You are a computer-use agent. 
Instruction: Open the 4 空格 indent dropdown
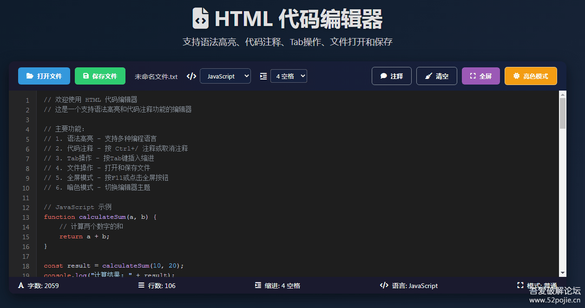coord(289,76)
